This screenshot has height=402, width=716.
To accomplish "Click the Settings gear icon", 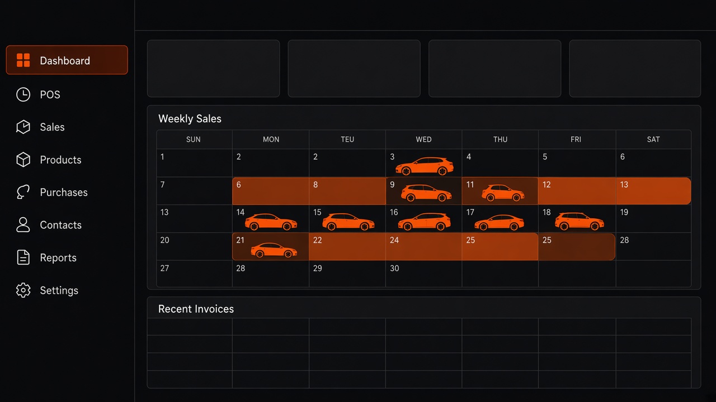I will pos(23,290).
